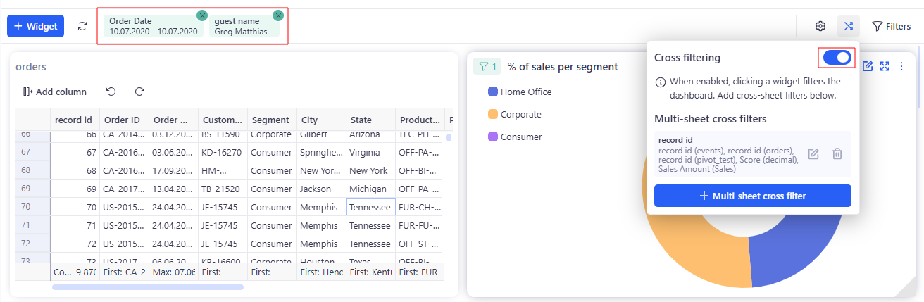Click the cross filtering shuffle icon

tap(849, 26)
